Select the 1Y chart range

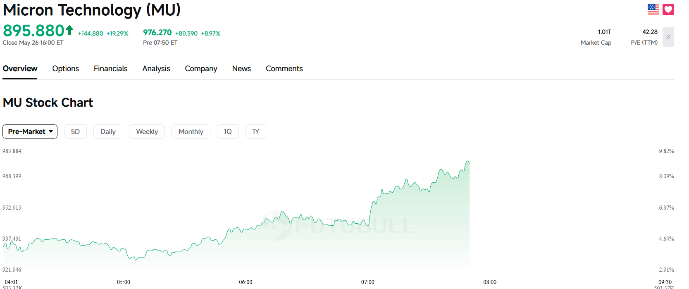pos(256,131)
